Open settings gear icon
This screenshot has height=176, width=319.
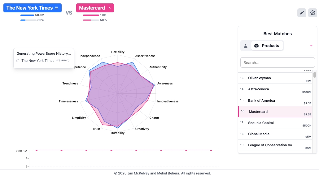(x=313, y=13)
